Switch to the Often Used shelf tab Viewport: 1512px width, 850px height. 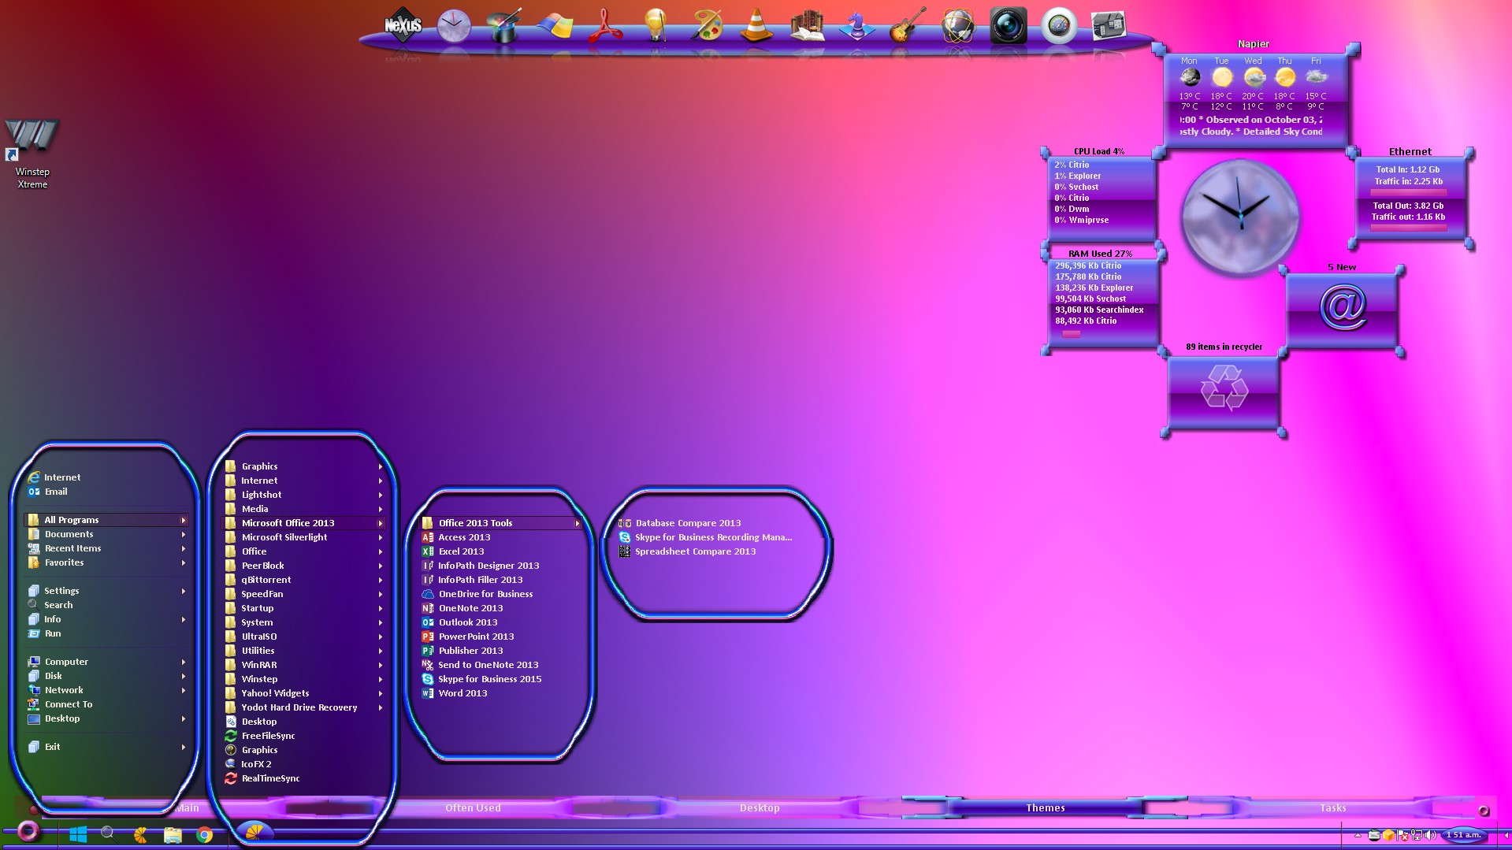473,807
